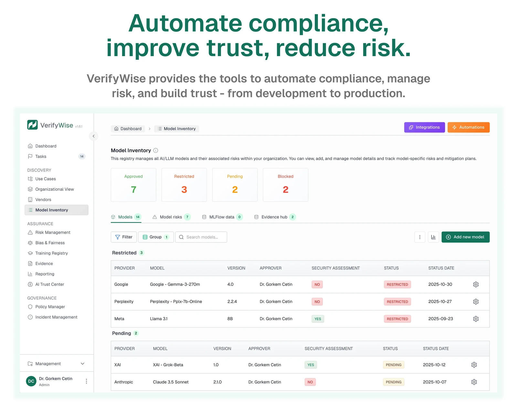Click date 2025-10-12 in XAI row
Screen dimensions: 517x417
point(434,365)
